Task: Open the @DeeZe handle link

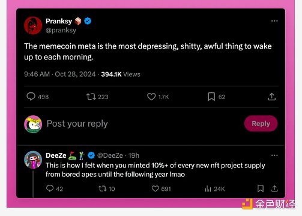Action: pos(110,155)
